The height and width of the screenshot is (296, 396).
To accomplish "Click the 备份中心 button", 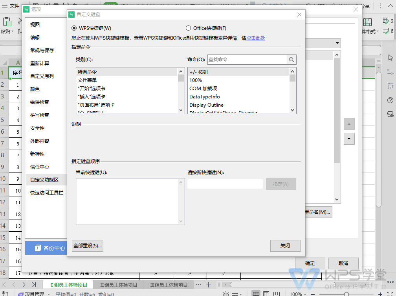I will click(46, 248).
